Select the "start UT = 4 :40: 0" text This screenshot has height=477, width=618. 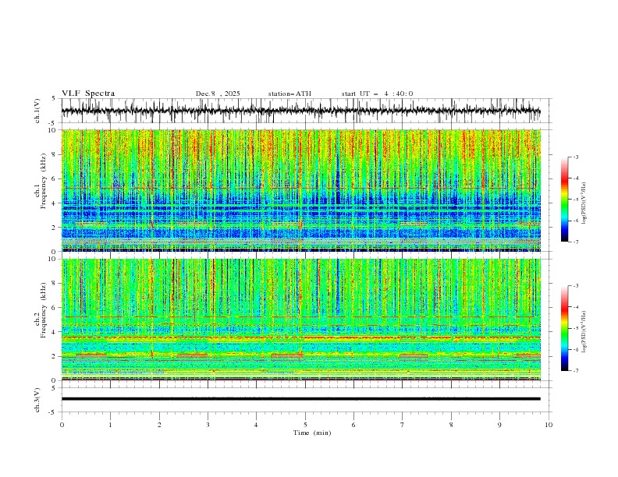[377, 94]
